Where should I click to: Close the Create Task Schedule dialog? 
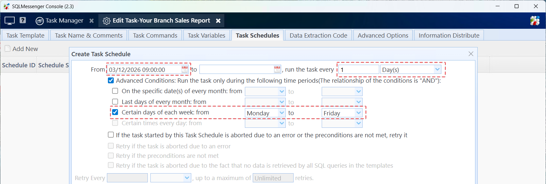[x=471, y=54]
